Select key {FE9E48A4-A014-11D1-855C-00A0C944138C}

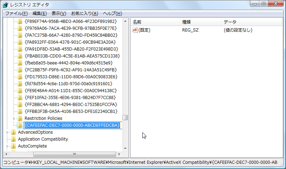click(x=71, y=90)
